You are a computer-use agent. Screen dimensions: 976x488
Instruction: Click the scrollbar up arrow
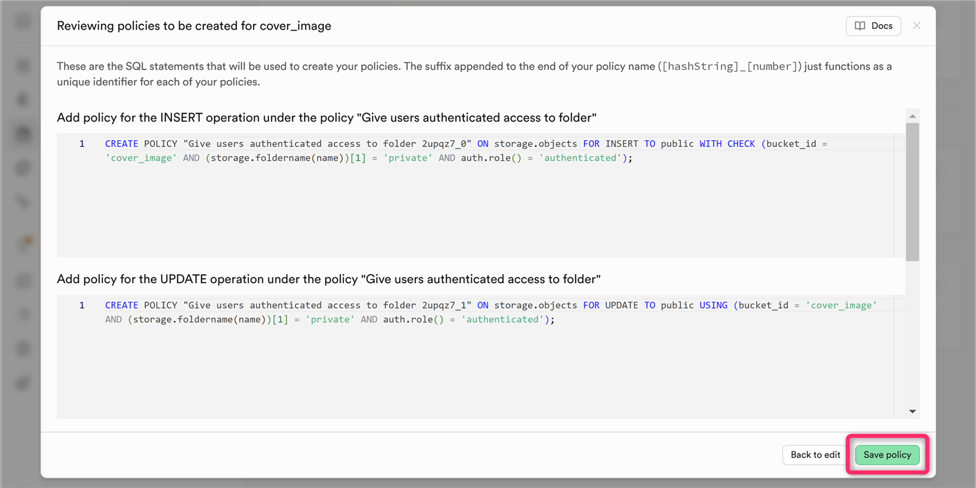point(912,116)
